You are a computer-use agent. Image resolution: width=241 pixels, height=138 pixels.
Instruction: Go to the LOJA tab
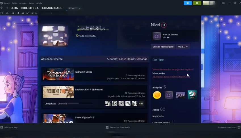point(14,8)
